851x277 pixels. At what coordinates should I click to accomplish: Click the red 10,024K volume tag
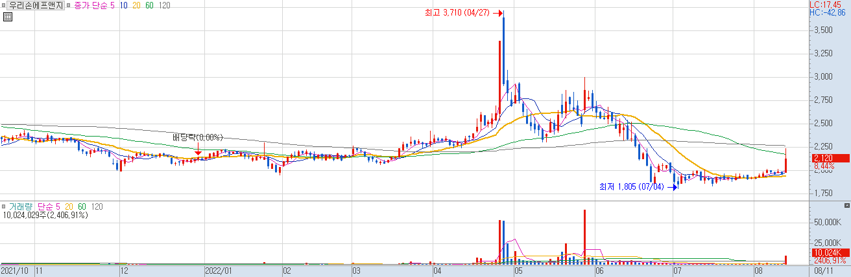pyautogui.click(x=830, y=252)
